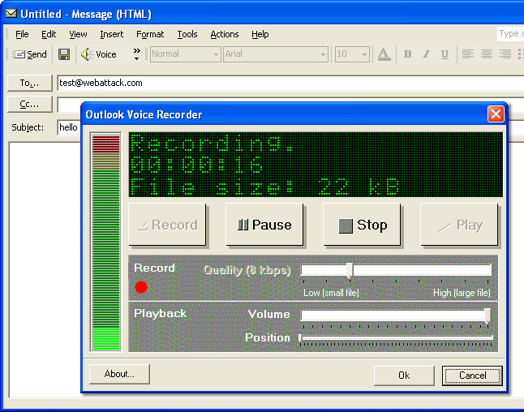Click the Save floppy disk icon
The height and width of the screenshot is (412, 524).
coord(64,54)
